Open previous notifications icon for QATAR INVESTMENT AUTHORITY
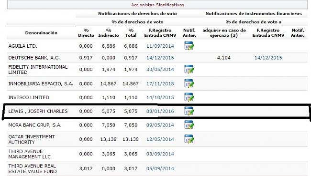The height and width of the screenshot is (176, 311). pyautogui.click(x=189, y=139)
